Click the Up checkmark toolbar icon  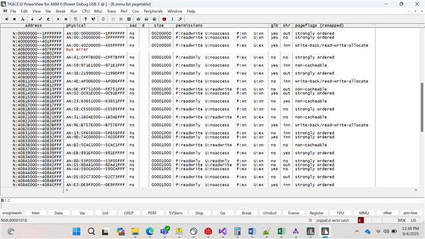(x=41, y=19)
